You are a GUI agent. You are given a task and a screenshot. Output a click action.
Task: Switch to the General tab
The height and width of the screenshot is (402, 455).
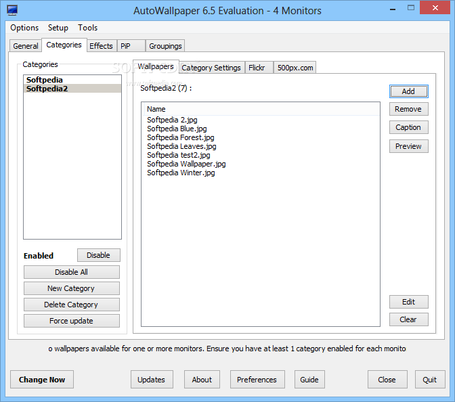[x=26, y=46]
